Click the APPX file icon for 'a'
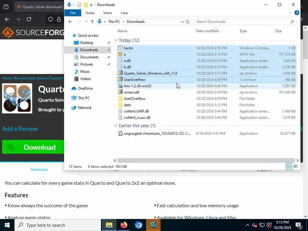The width and height of the screenshot is (308, 231). pos(120,54)
